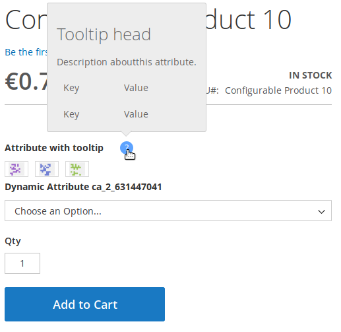Select the purple pattern swatch option
The height and width of the screenshot is (332, 341).
click(16, 169)
